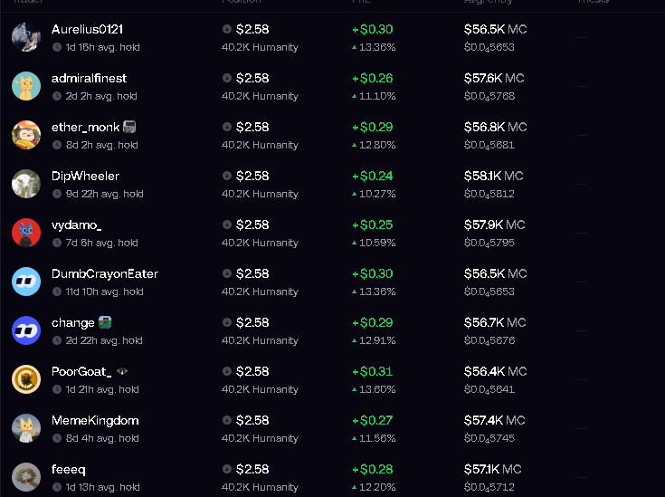Open trader DipWheeler's name link

[x=85, y=177]
